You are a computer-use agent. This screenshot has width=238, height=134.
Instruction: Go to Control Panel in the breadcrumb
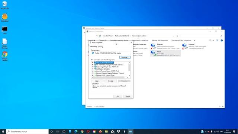point(108,36)
